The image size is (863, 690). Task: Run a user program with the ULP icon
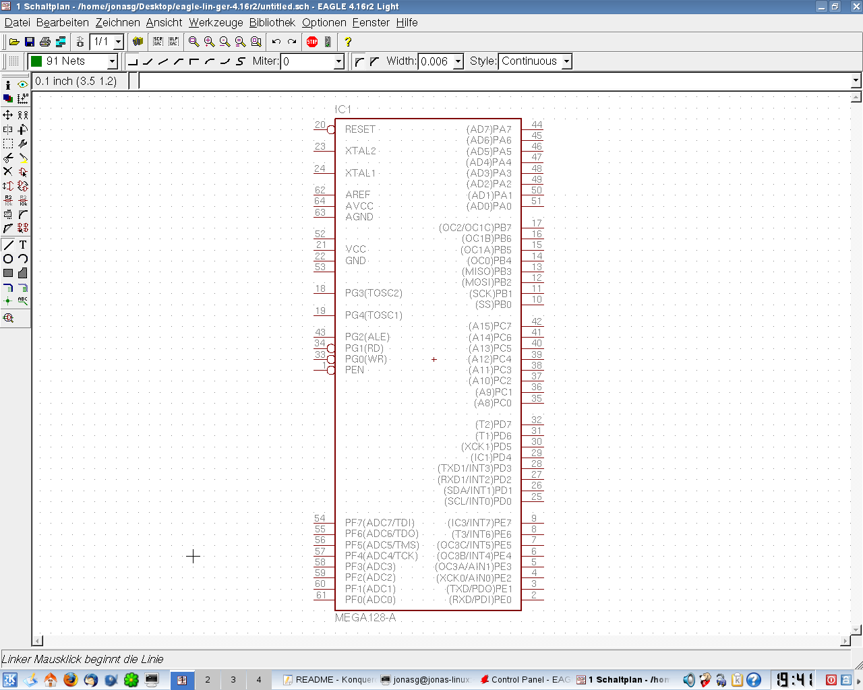pos(173,42)
